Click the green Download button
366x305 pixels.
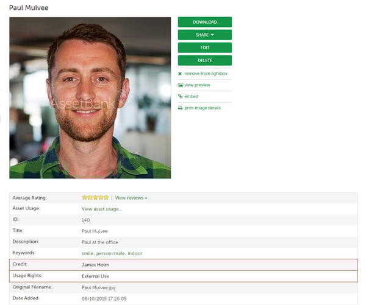click(204, 22)
